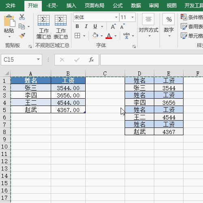Screen dimensions: 203x203
Task: Switch to the 开始 home tab
Action: point(33,6)
